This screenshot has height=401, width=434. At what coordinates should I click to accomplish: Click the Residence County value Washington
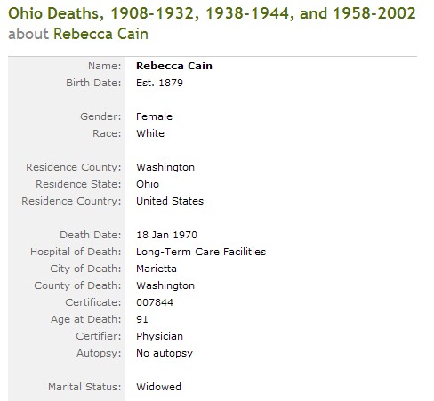pyautogui.click(x=165, y=167)
